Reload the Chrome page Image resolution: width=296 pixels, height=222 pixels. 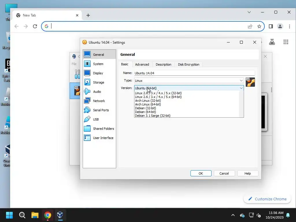click(x=35, y=26)
